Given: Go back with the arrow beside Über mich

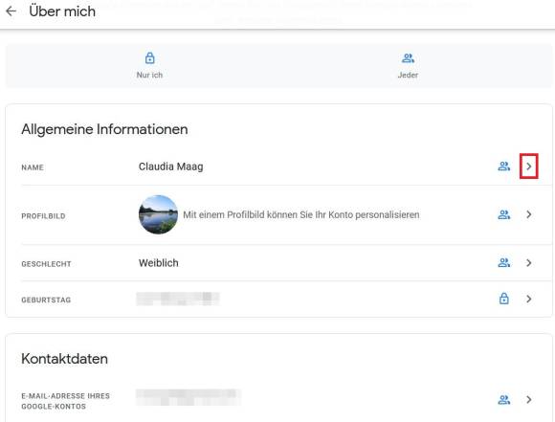Looking at the screenshot, I should pos(11,11).
